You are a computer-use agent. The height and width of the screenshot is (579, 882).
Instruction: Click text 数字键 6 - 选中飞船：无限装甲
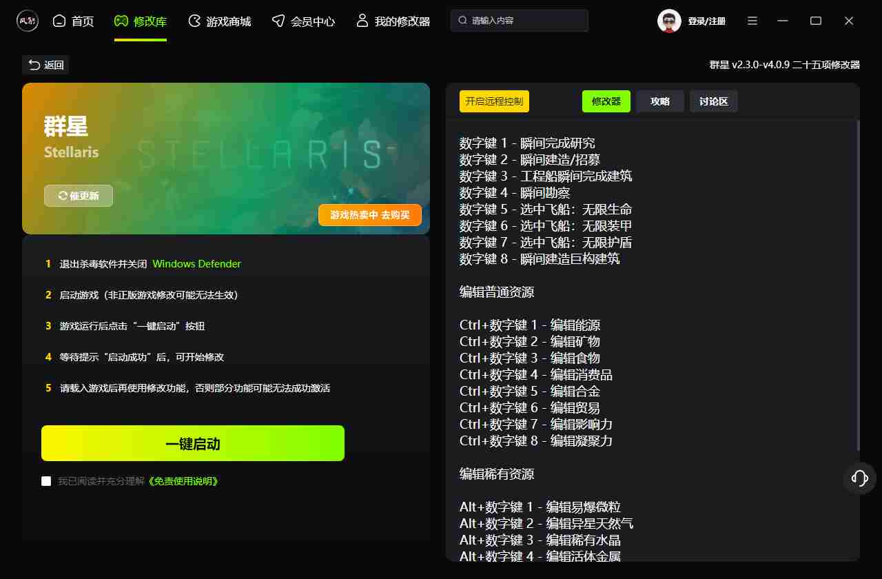click(546, 226)
